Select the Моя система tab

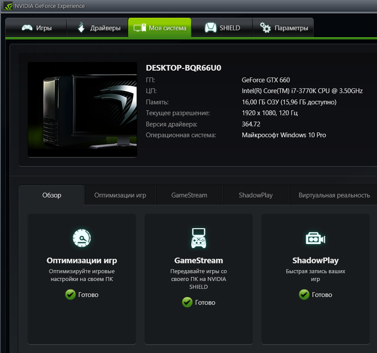[160, 28]
